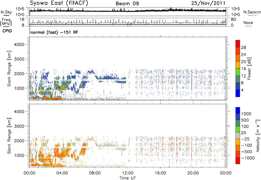Click the 'Nave' legend label
Image resolution: width=261 pixels, height=180 pixels.
coord(248,22)
